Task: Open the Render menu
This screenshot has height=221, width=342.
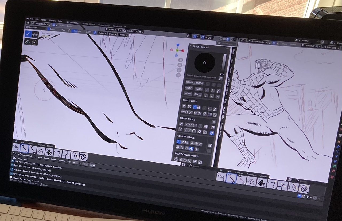Action: (x=44, y=20)
